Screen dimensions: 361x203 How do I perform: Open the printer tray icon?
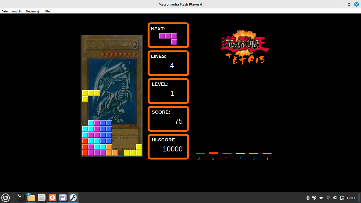(x=321, y=198)
